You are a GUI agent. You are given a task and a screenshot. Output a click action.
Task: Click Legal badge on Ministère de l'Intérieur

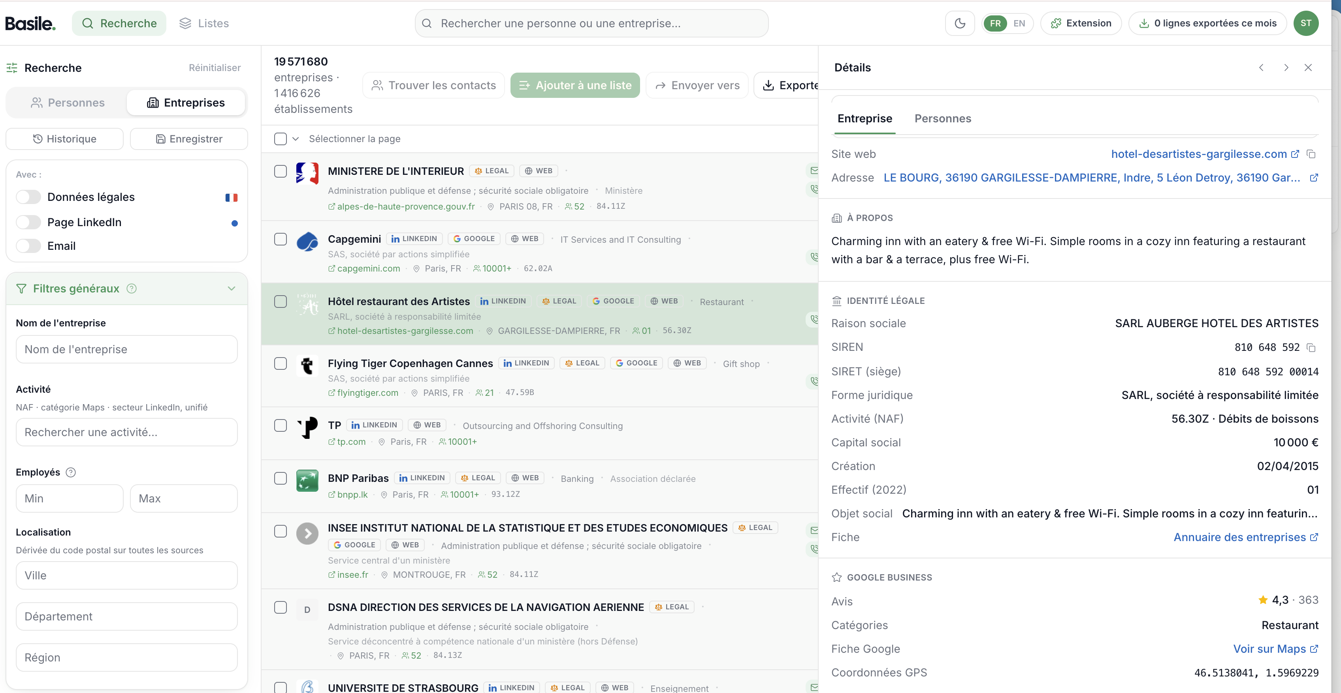[x=492, y=170]
